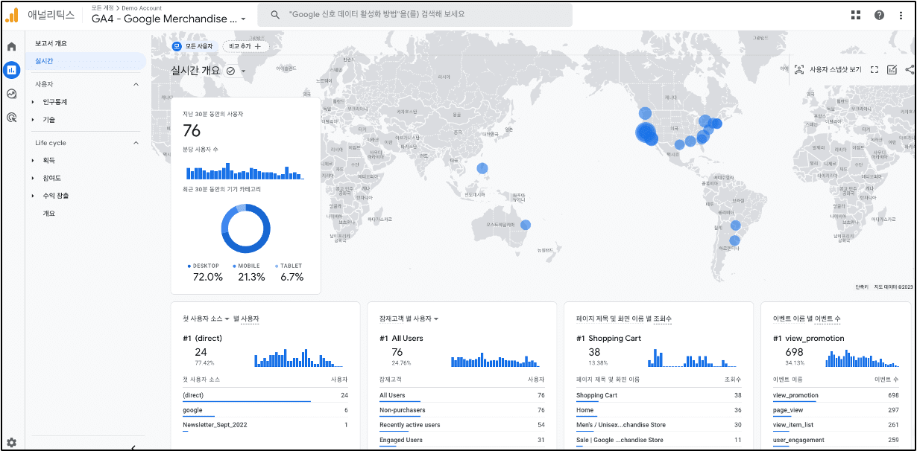917x451 pixels.
Task: Click the google row in source table
Action: click(265, 411)
